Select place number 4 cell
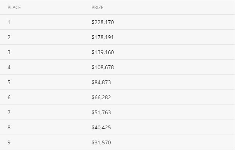 tap(9, 67)
